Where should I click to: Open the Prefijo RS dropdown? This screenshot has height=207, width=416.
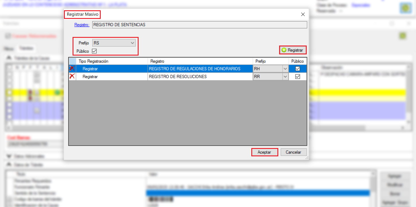pos(132,43)
